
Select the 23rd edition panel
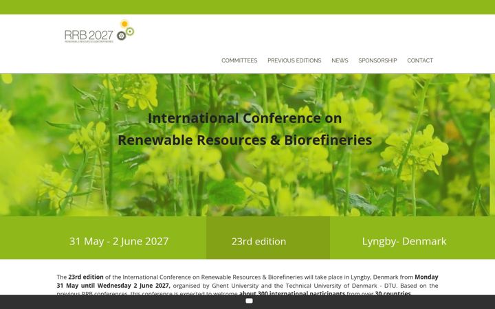tap(268, 238)
